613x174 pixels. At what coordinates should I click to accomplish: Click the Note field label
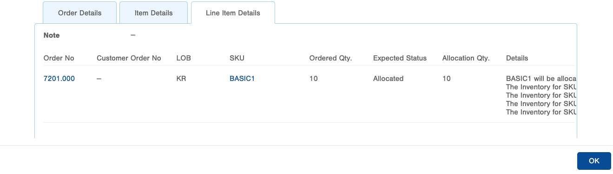52,35
